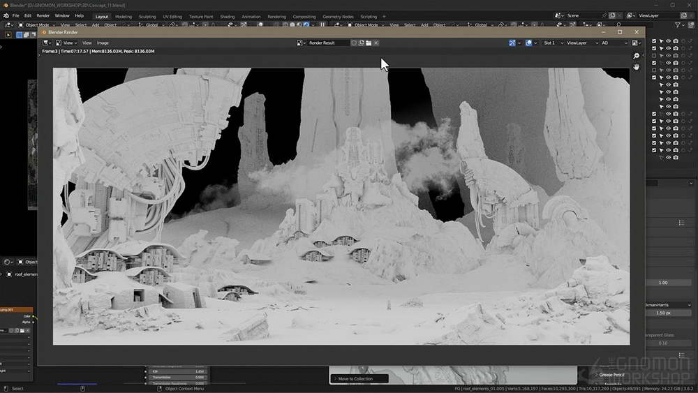Screen dimensions: 698x393
Task: Toggle the render window gizmo visibility button
Action: point(512,43)
